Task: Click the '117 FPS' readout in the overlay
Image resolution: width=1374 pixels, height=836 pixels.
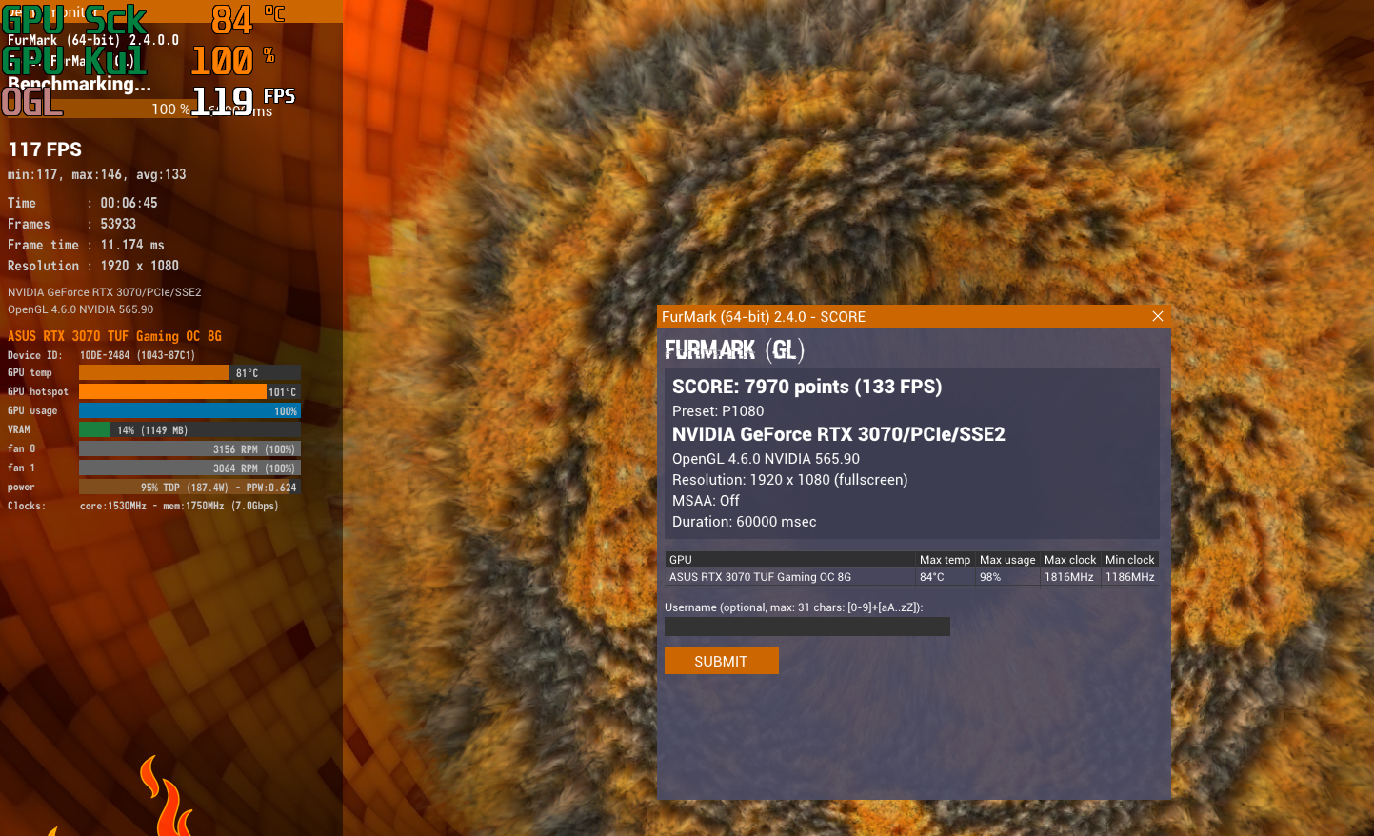Action: point(45,149)
